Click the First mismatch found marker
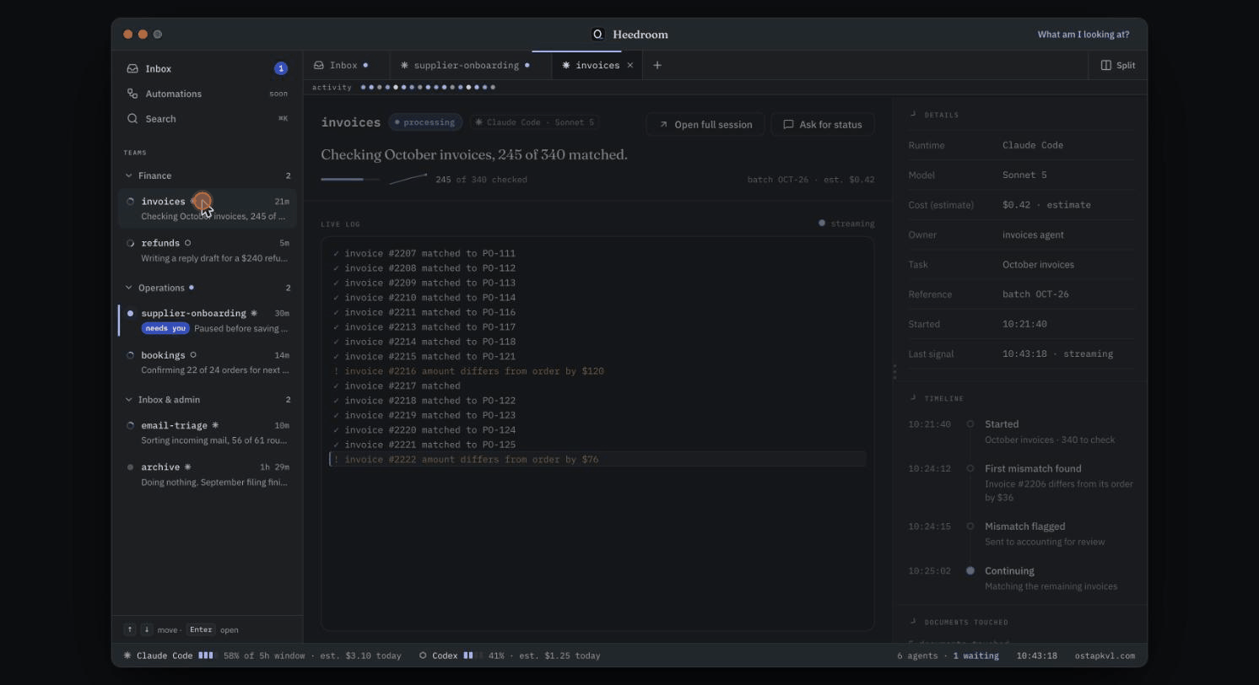 [970, 469]
